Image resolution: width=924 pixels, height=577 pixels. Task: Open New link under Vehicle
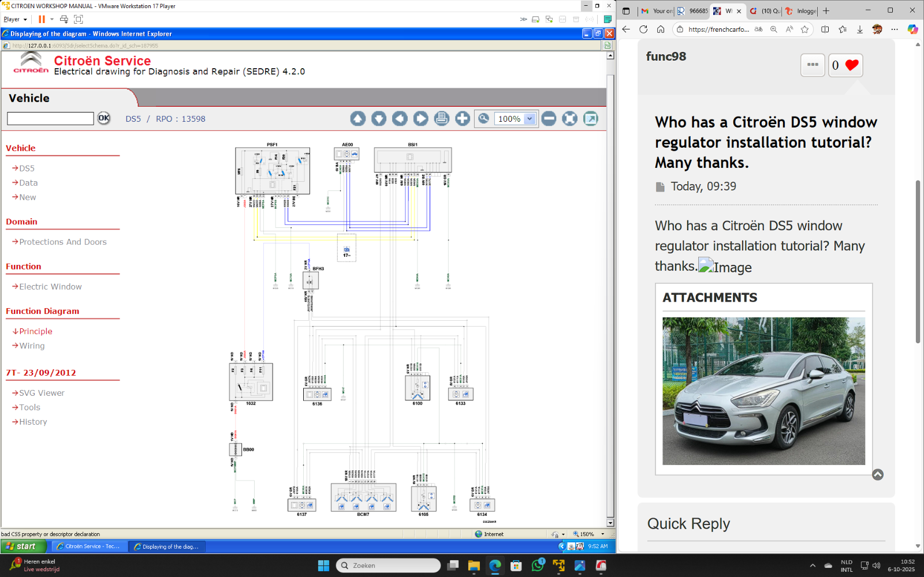(x=28, y=197)
